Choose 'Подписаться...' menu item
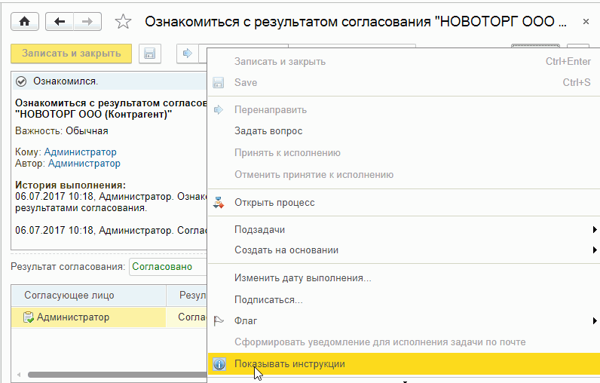The image size is (600, 383). [x=404, y=299]
